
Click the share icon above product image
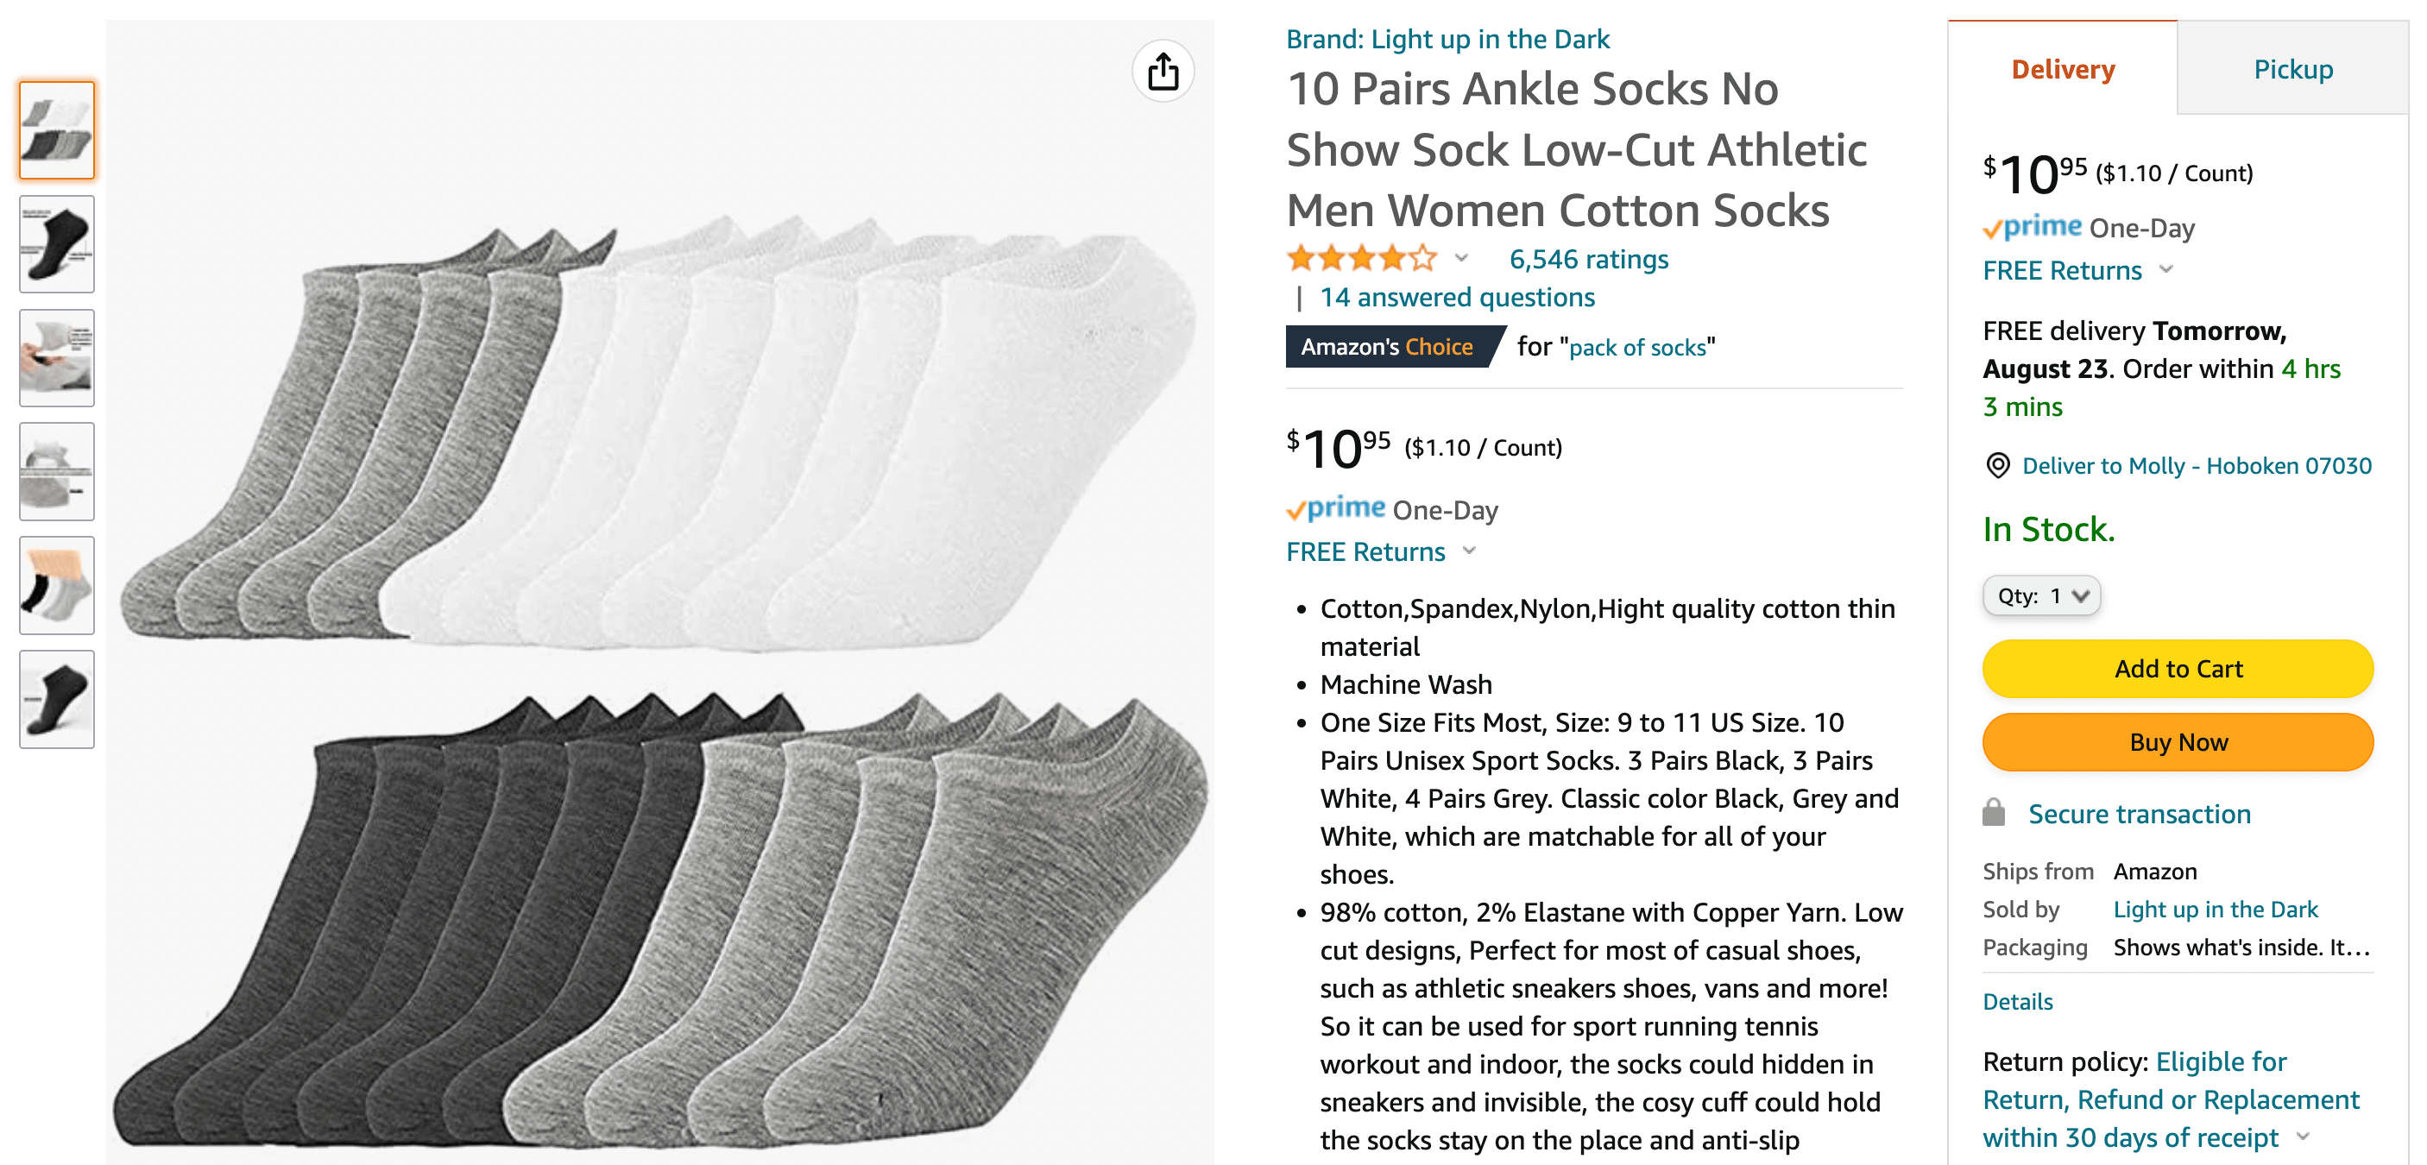[1163, 71]
